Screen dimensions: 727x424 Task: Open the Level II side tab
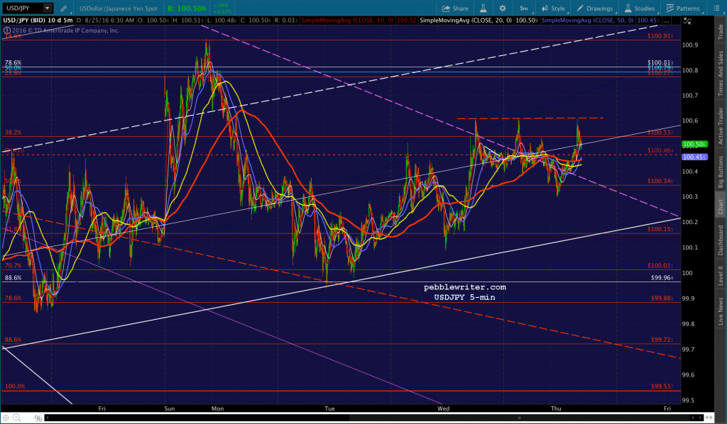tap(721, 276)
